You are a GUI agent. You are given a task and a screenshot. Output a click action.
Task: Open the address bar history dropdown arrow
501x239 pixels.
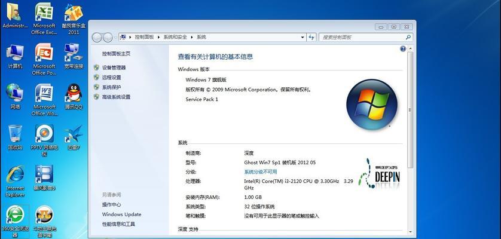(303, 37)
